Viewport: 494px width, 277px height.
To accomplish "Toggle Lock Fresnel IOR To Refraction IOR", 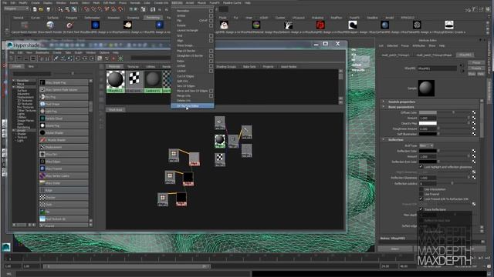I will click(421, 199).
